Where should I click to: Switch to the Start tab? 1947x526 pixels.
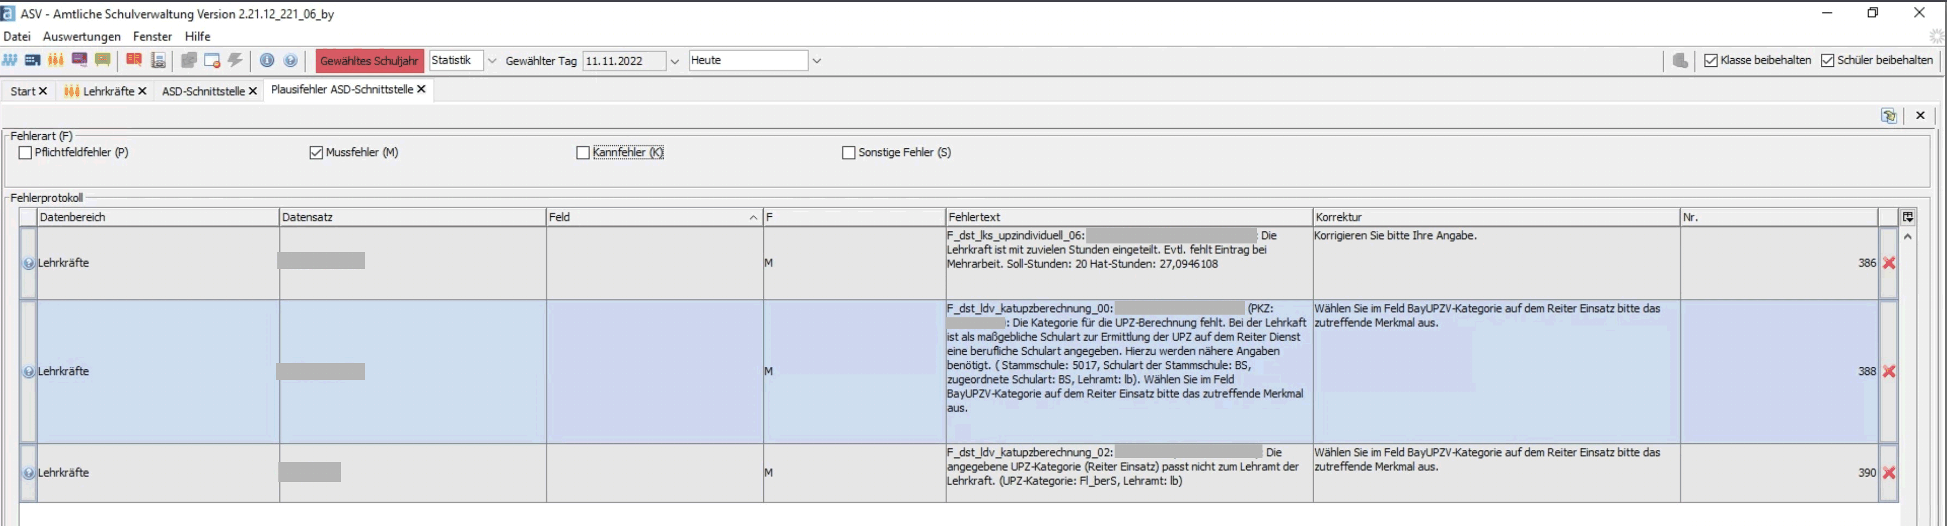(x=23, y=91)
